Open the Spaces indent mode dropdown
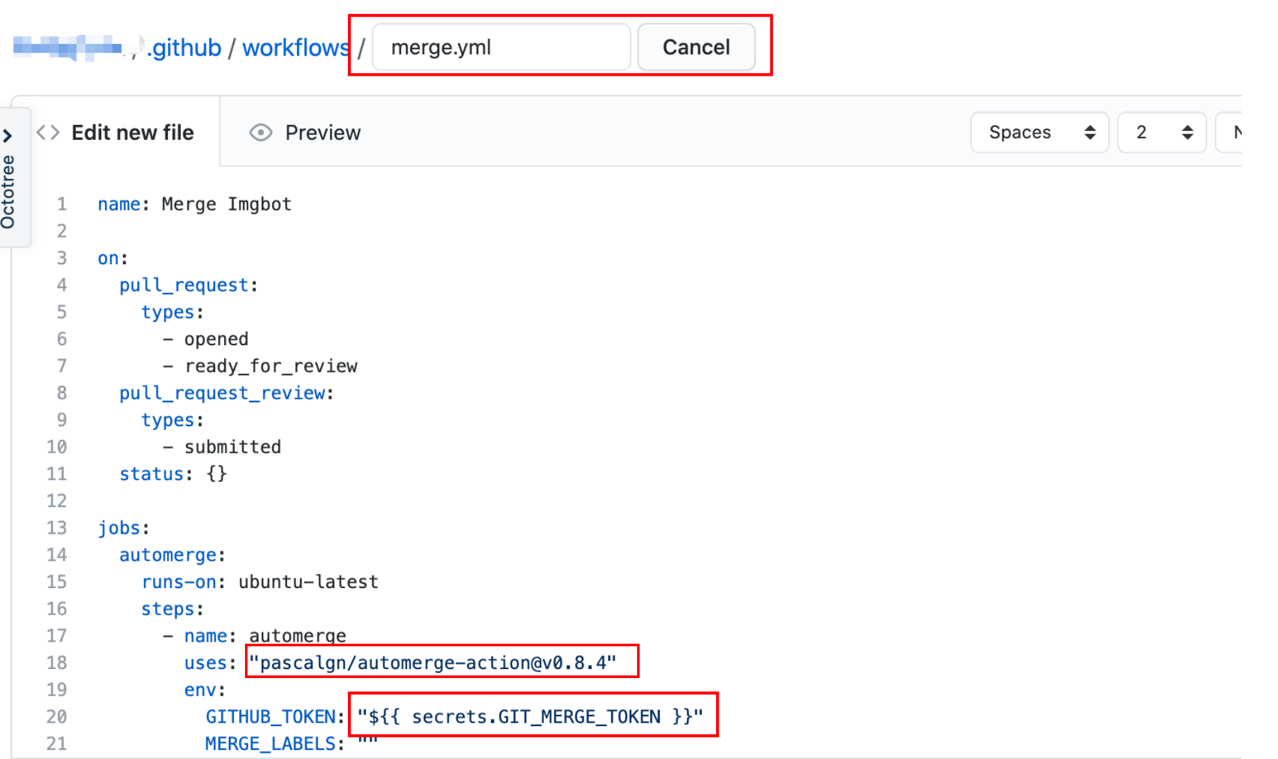Image resolution: width=1278 pixels, height=759 pixels. pyautogui.click(x=1040, y=133)
